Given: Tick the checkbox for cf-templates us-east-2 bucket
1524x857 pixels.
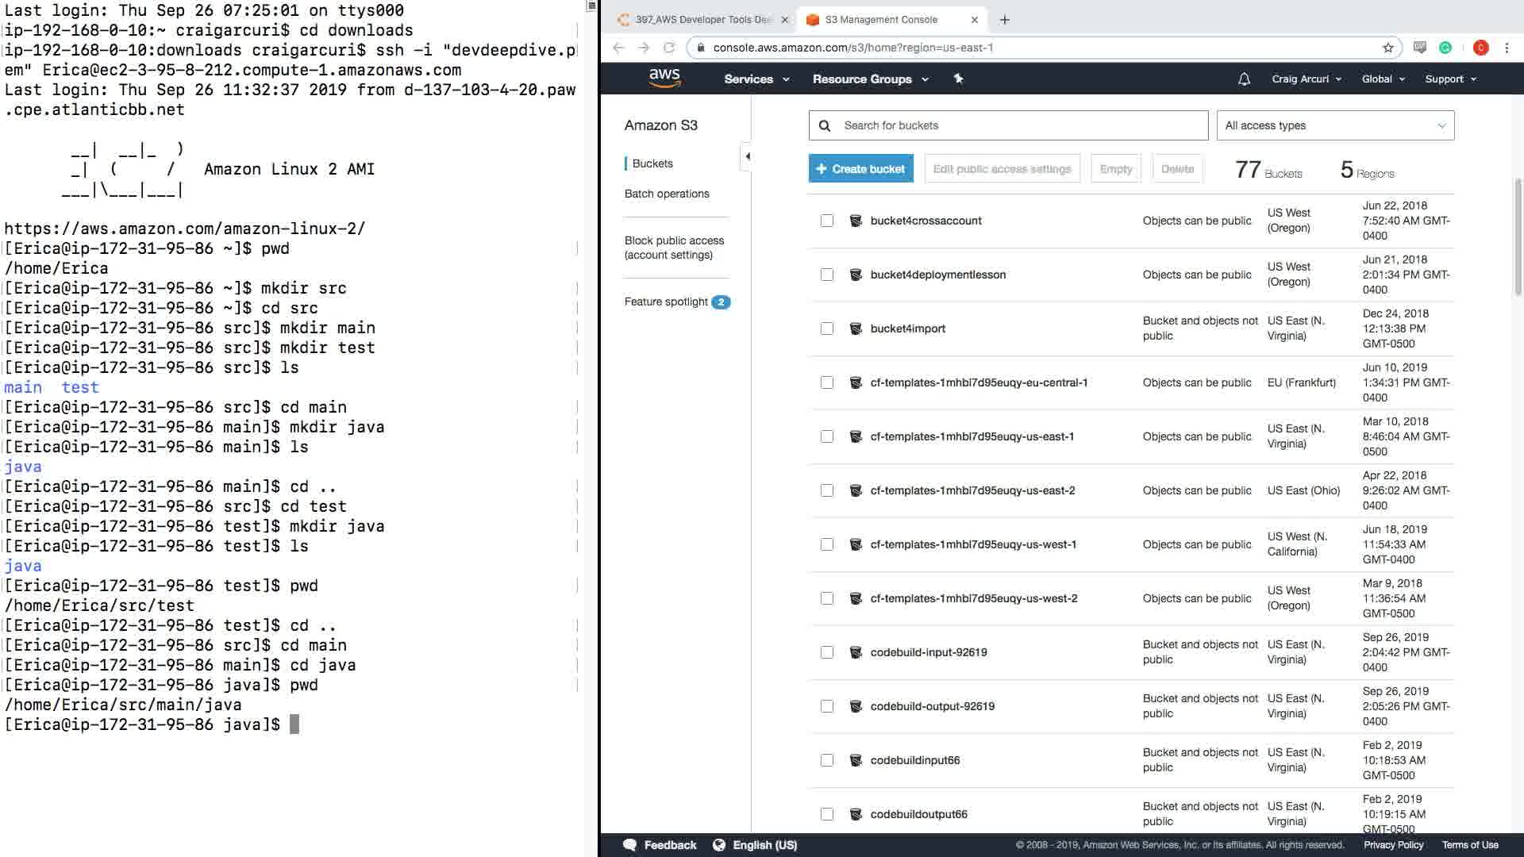Looking at the screenshot, I should point(827,490).
